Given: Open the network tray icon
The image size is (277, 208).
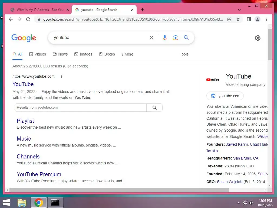Looking at the screenshot, I should click(245, 203).
